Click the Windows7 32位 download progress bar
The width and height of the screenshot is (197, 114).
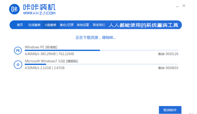click(102, 64)
